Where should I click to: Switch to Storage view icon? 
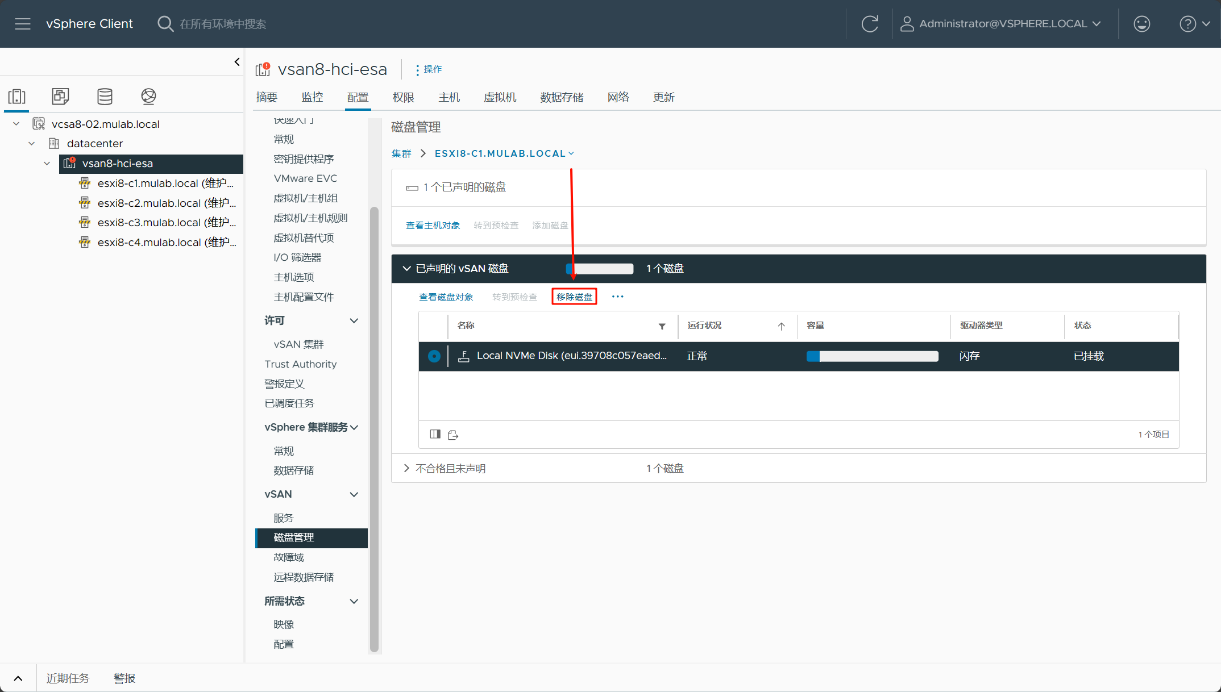click(105, 97)
